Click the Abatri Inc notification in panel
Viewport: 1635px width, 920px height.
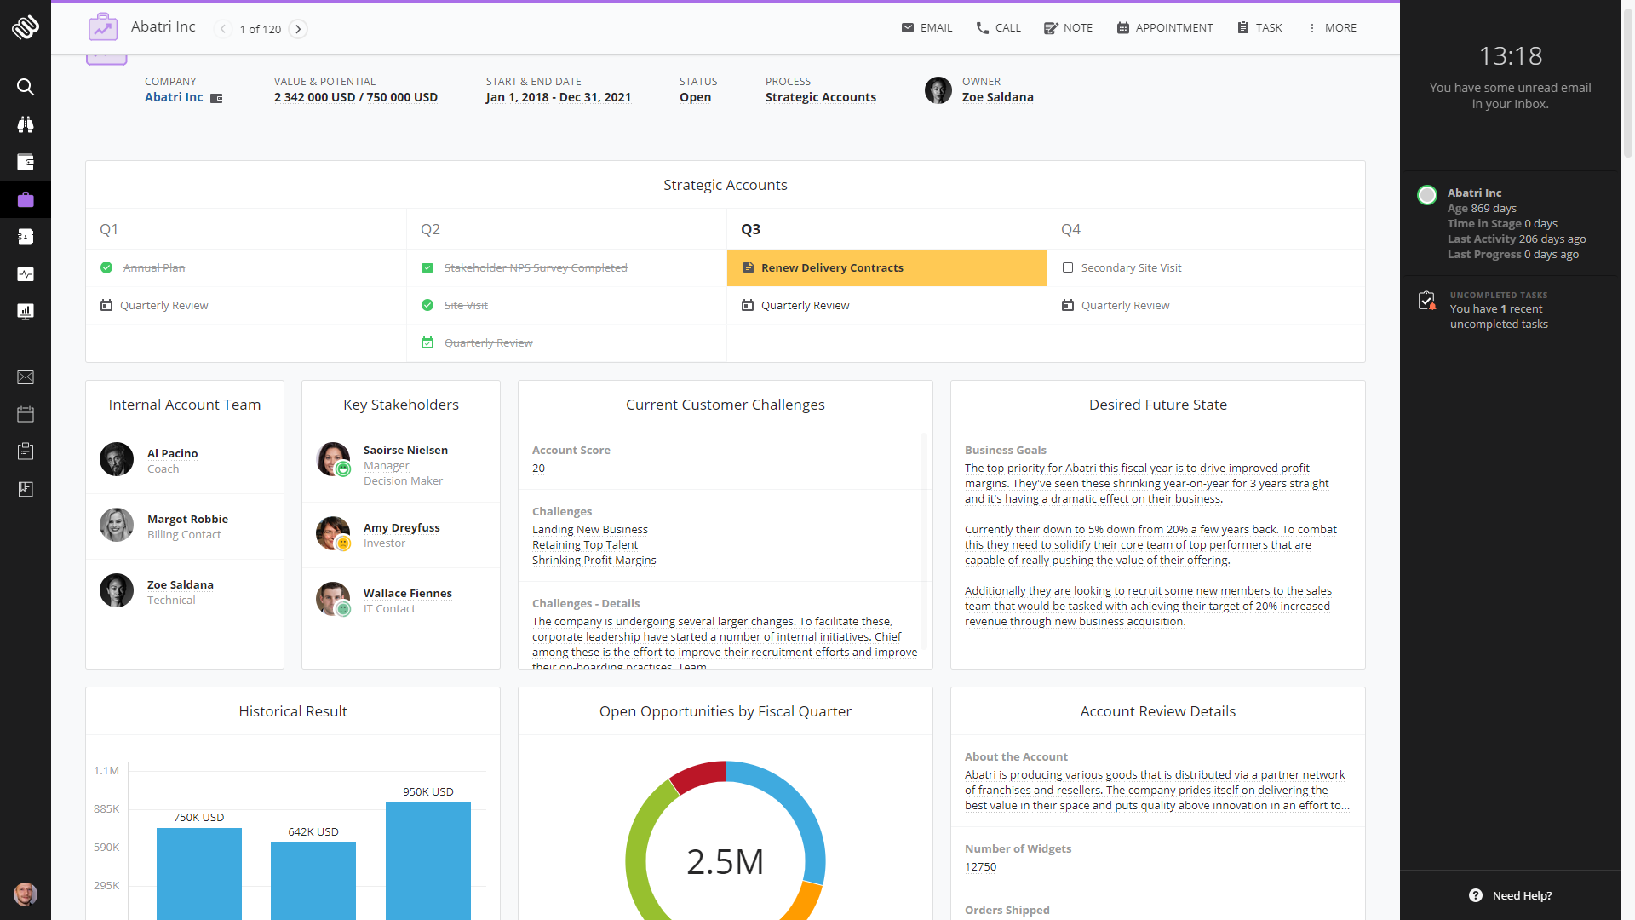coord(1476,192)
